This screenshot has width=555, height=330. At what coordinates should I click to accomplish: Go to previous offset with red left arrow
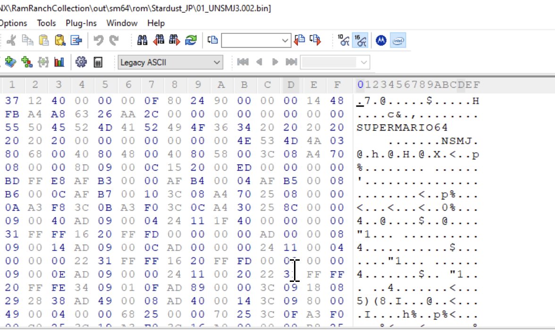click(x=299, y=41)
